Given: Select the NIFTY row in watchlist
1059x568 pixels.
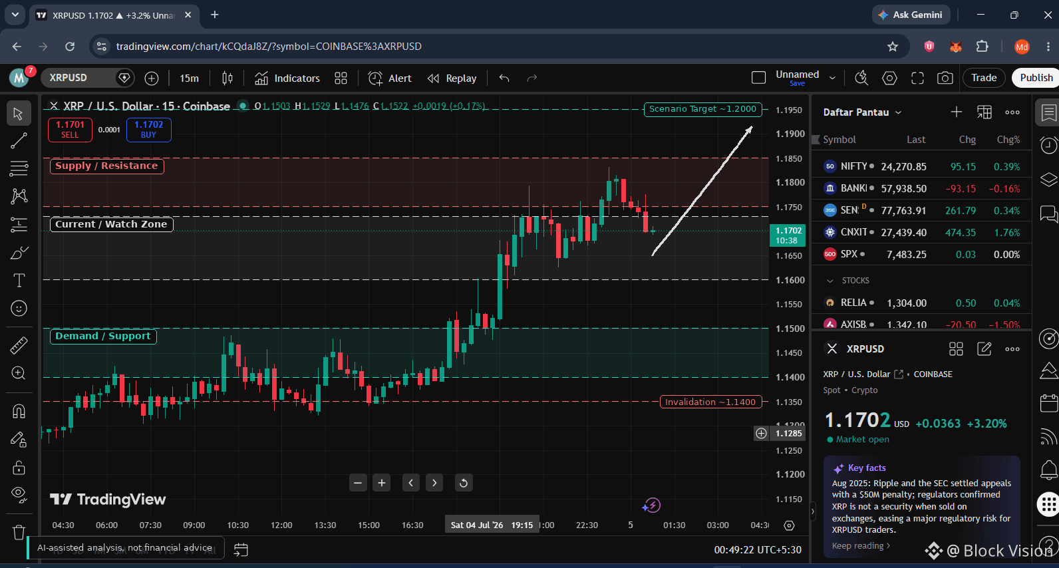Looking at the screenshot, I should click(x=922, y=166).
